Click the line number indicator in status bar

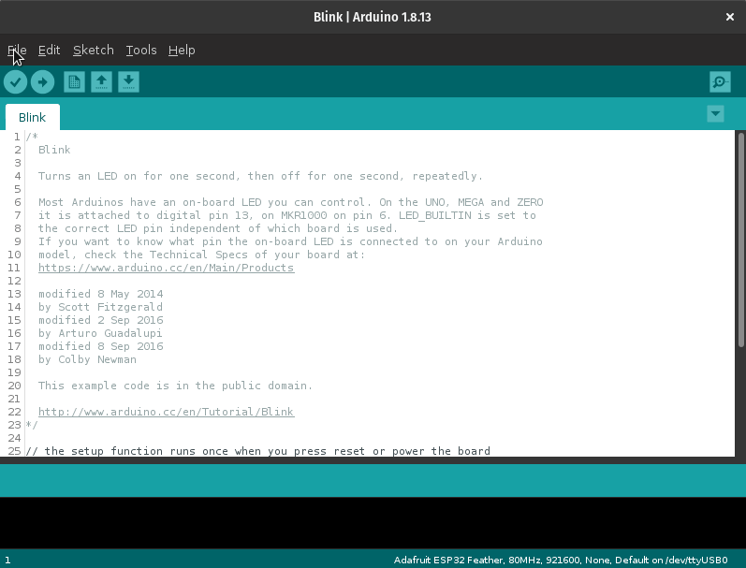click(x=7, y=560)
